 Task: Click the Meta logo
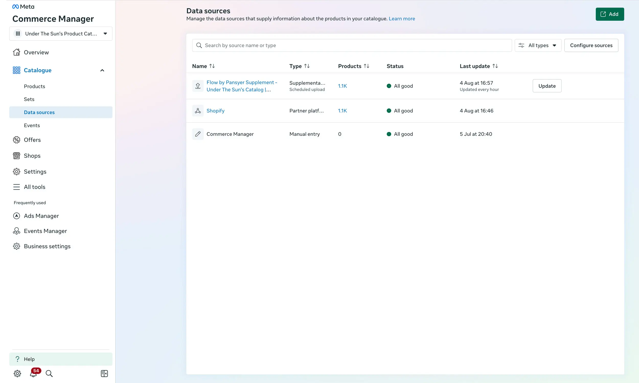(x=23, y=7)
